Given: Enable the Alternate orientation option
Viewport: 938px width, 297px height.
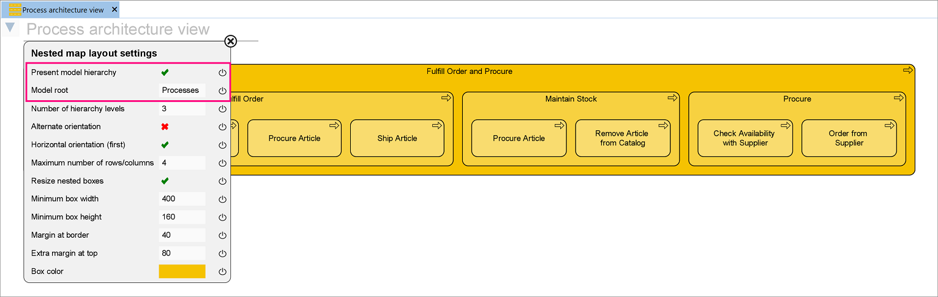Looking at the screenshot, I should (x=165, y=127).
